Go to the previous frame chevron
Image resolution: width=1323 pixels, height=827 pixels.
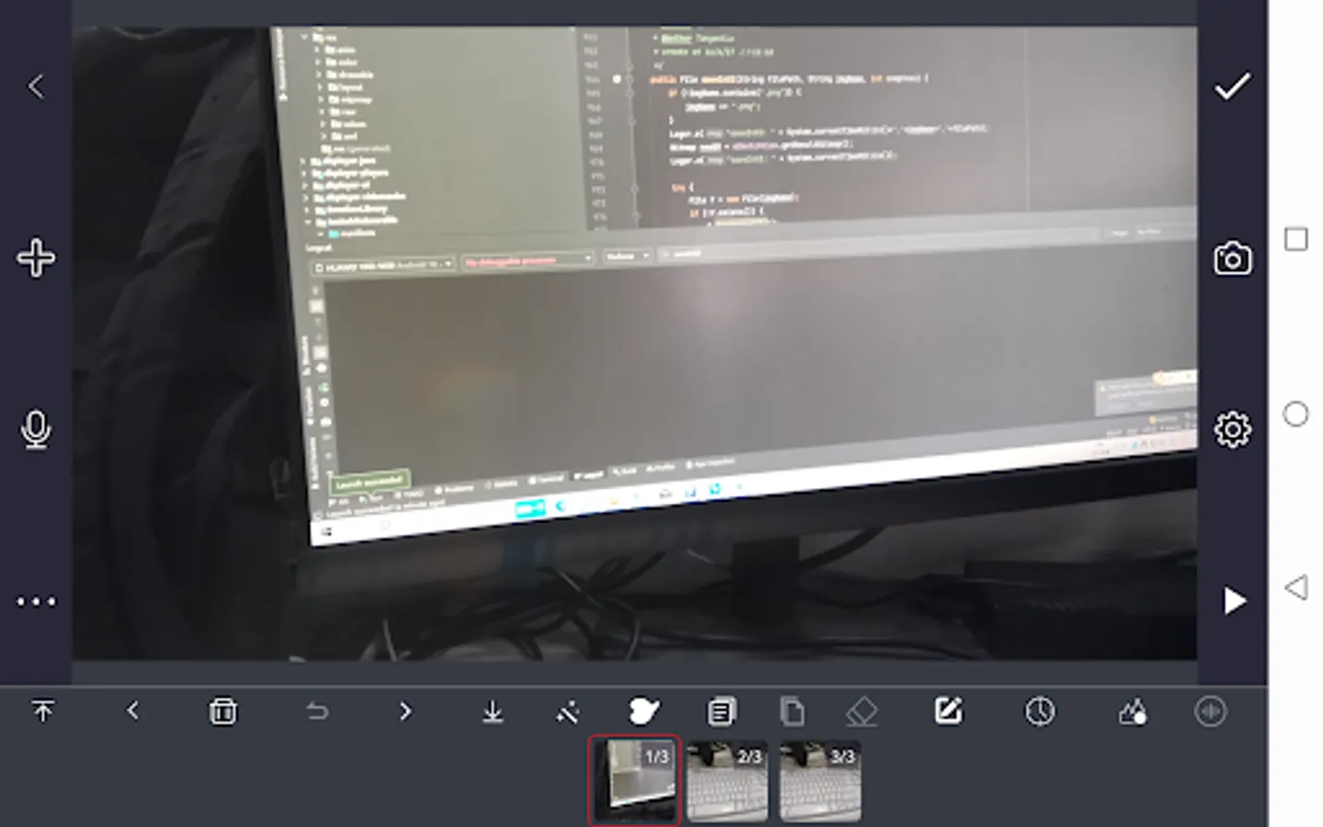click(x=133, y=710)
